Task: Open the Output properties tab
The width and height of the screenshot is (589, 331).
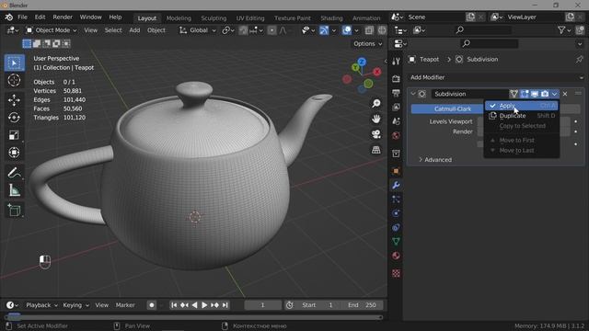Action: tap(396, 93)
